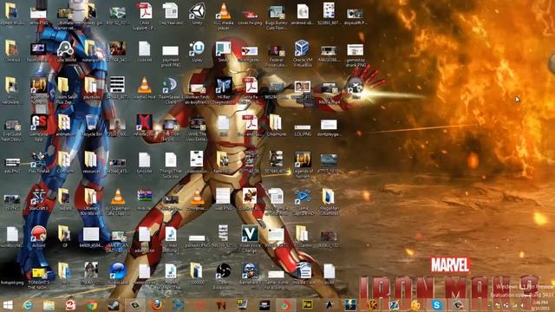Image resolution: width=555 pixels, height=312 pixels.
Task: Open the Steam Sale Plus Zep folder
Action: point(65,90)
